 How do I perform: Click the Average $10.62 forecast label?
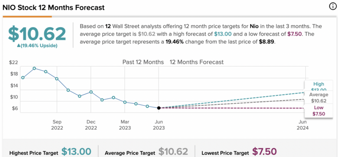[318, 98]
